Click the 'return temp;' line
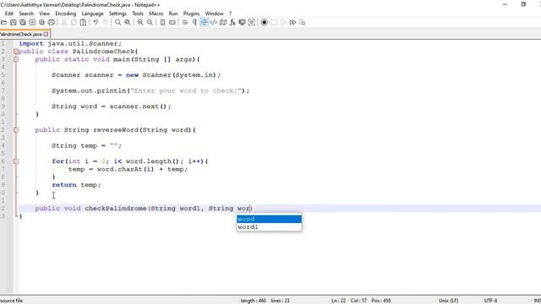This screenshot has width=541, height=304. click(76, 185)
